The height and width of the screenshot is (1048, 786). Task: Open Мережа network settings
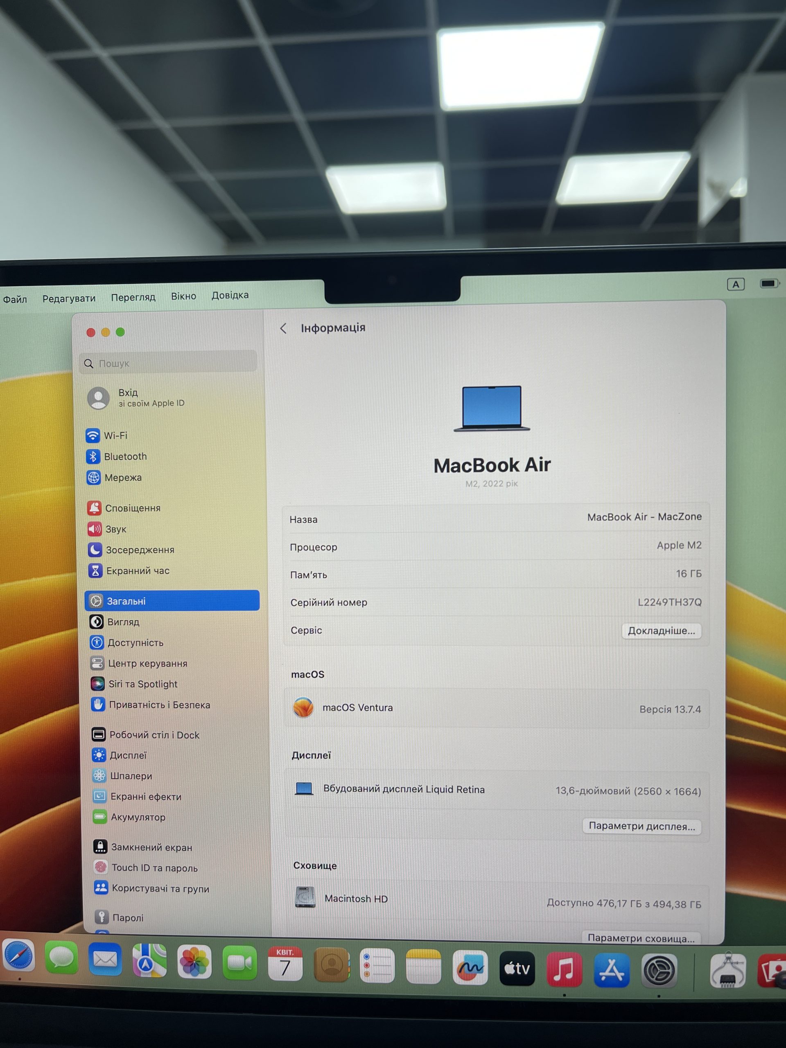tap(114, 478)
